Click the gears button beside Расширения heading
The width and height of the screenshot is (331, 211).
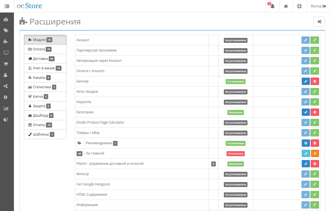tap(319, 21)
